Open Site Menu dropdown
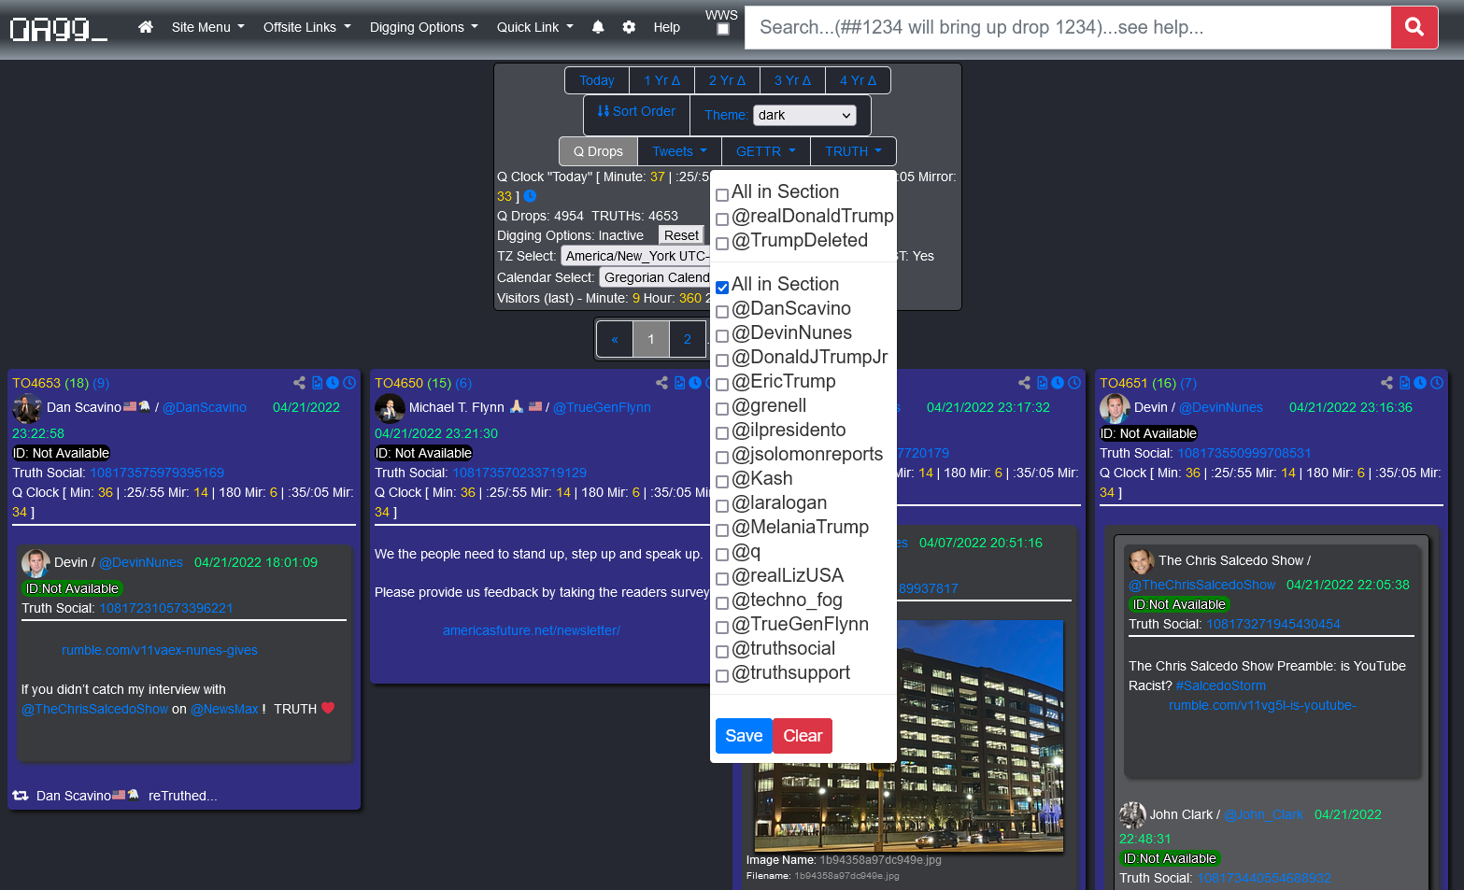 point(207,27)
